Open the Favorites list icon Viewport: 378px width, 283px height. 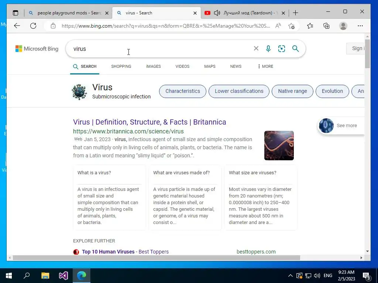(x=310, y=26)
